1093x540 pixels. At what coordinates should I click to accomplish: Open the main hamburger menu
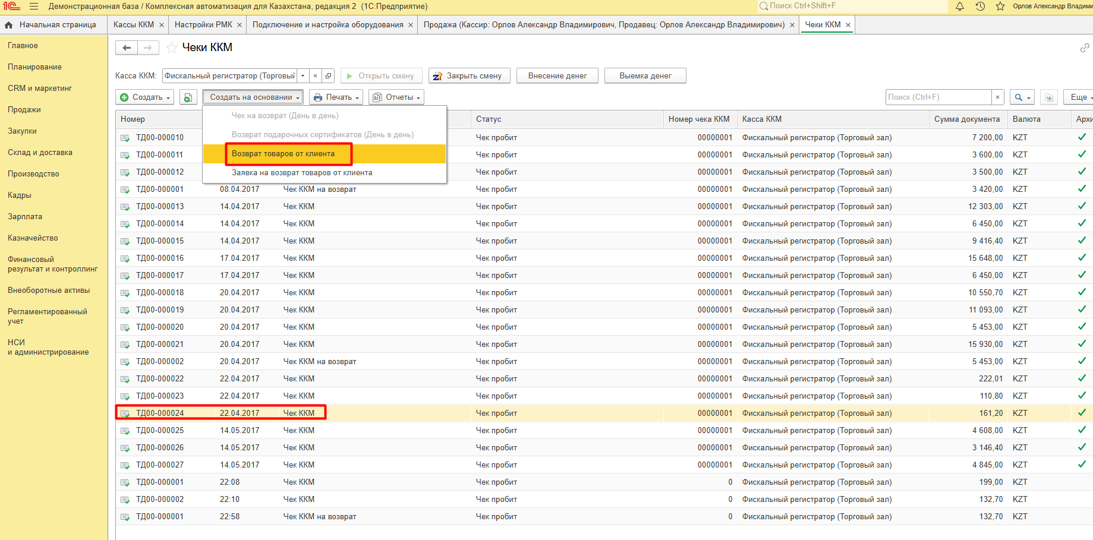coord(33,7)
